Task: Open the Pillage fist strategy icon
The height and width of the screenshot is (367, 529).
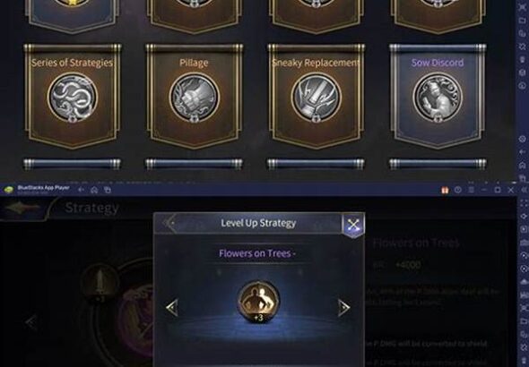Action: [x=194, y=98]
